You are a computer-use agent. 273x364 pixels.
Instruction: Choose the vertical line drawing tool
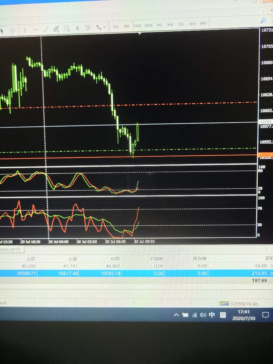click(25, 30)
